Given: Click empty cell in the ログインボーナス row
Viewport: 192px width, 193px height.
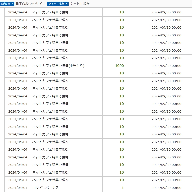Looking at the screenshot, I should [137, 188].
